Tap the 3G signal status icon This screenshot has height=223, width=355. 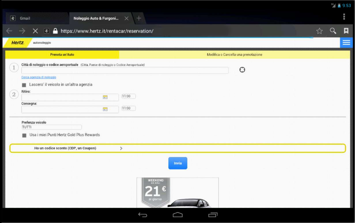pos(333,5)
